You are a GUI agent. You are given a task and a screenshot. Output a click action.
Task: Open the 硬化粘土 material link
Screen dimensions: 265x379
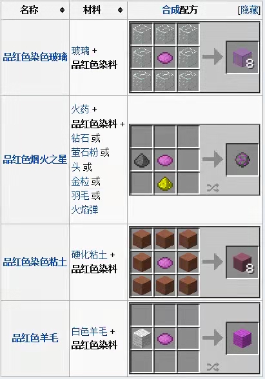(89, 255)
